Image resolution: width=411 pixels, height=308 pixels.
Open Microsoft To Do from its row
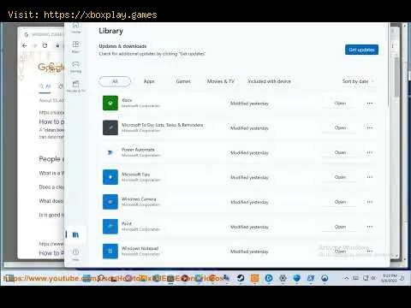click(x=340, y=127)
